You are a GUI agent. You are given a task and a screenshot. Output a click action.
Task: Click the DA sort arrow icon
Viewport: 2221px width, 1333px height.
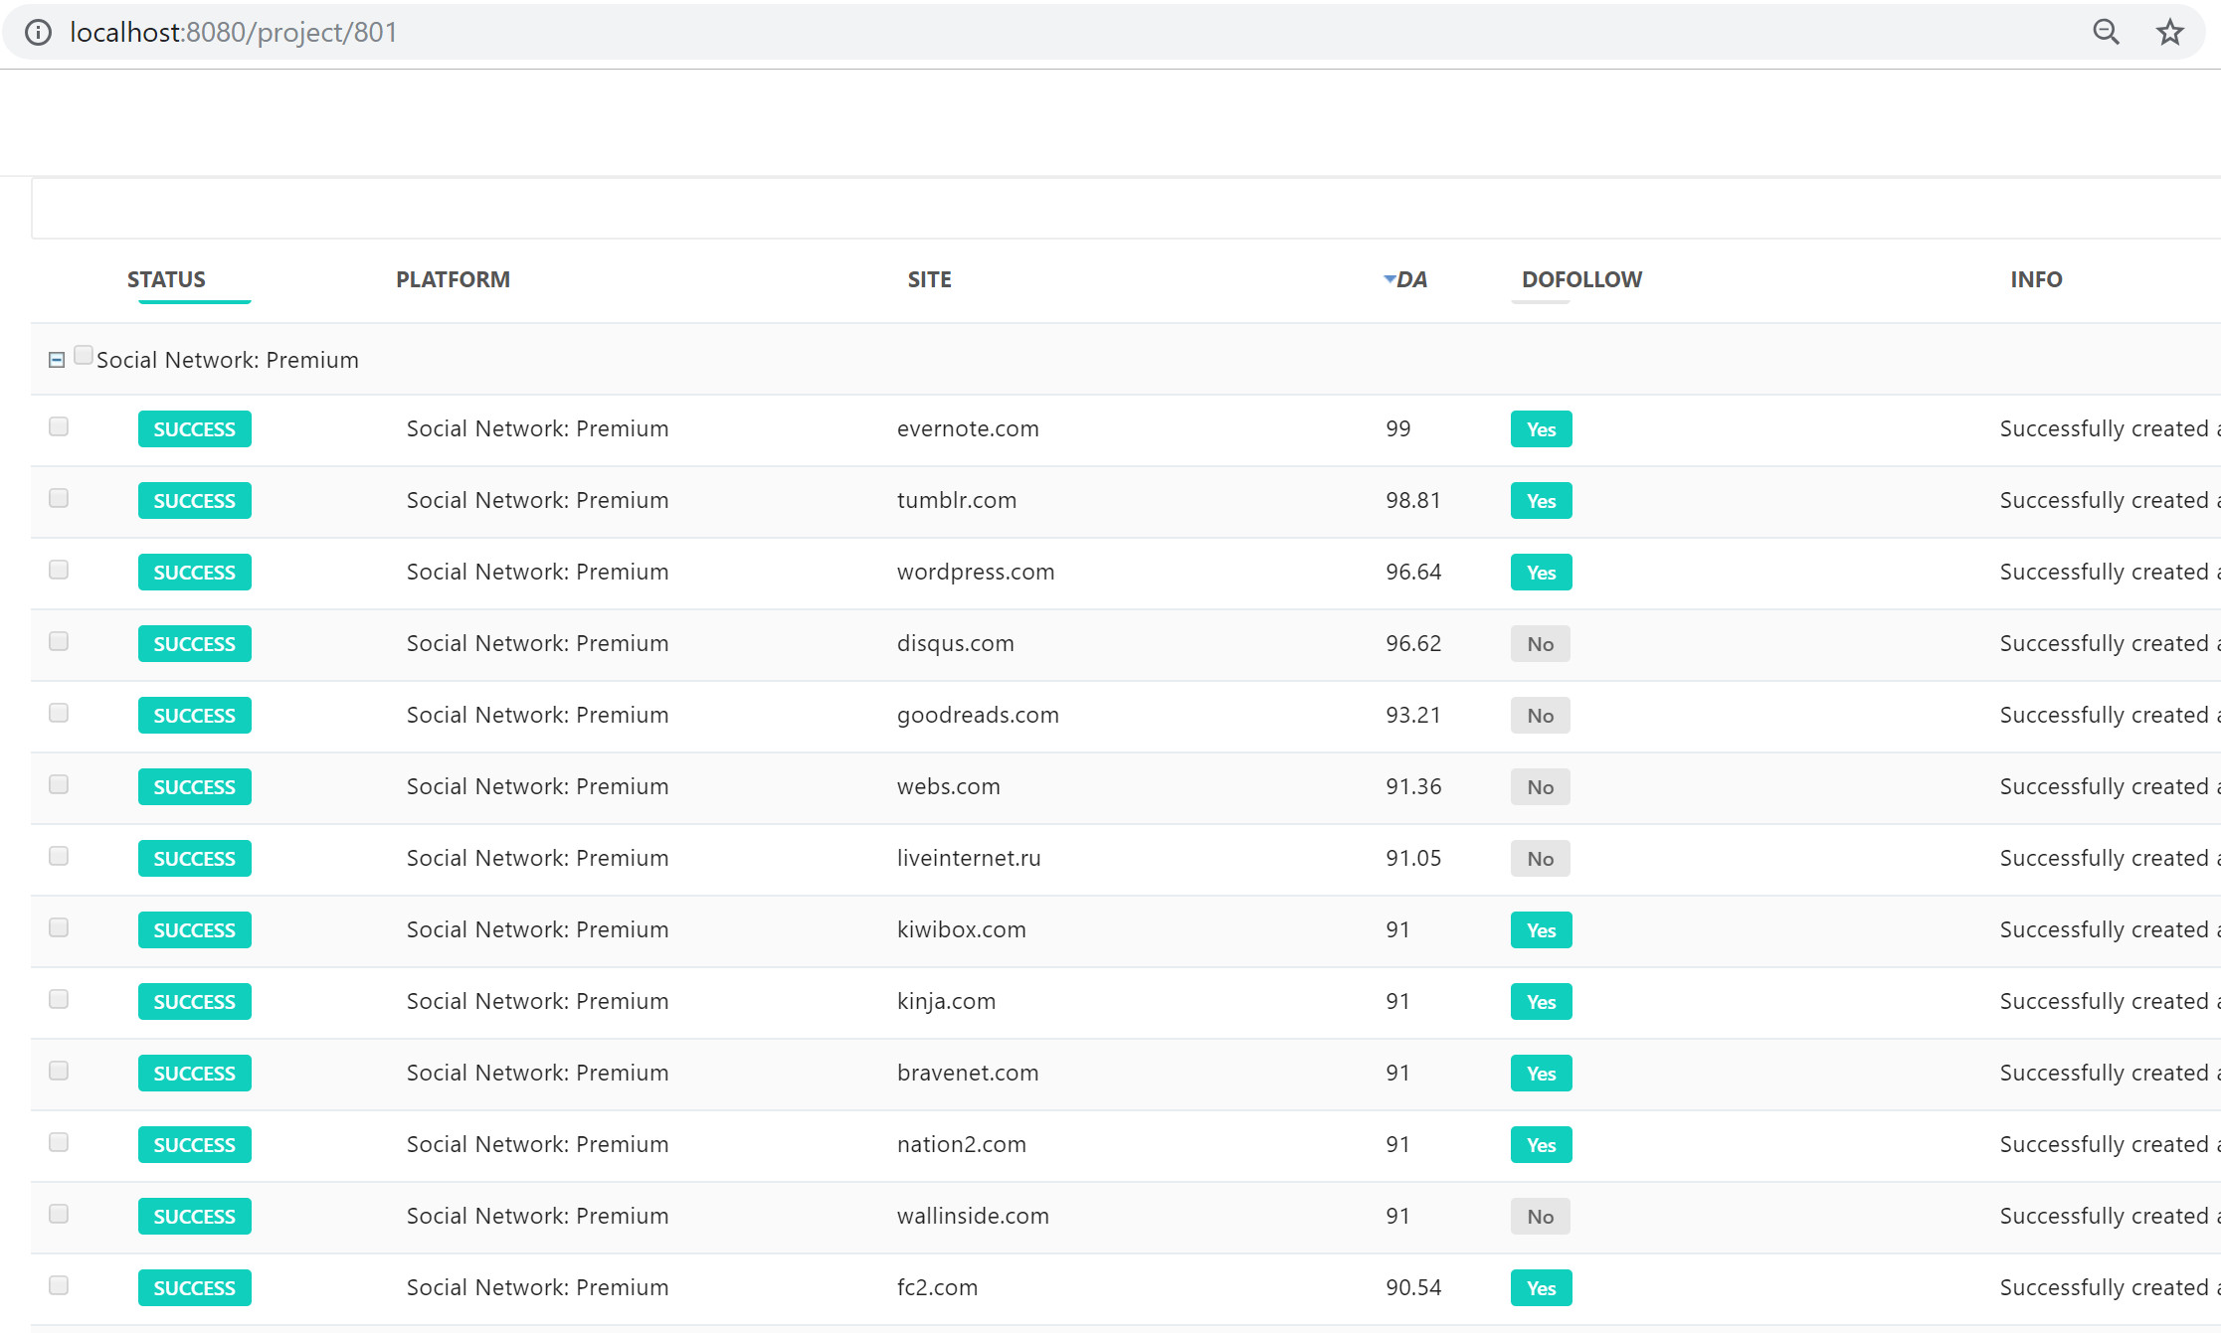point(1389,279)
